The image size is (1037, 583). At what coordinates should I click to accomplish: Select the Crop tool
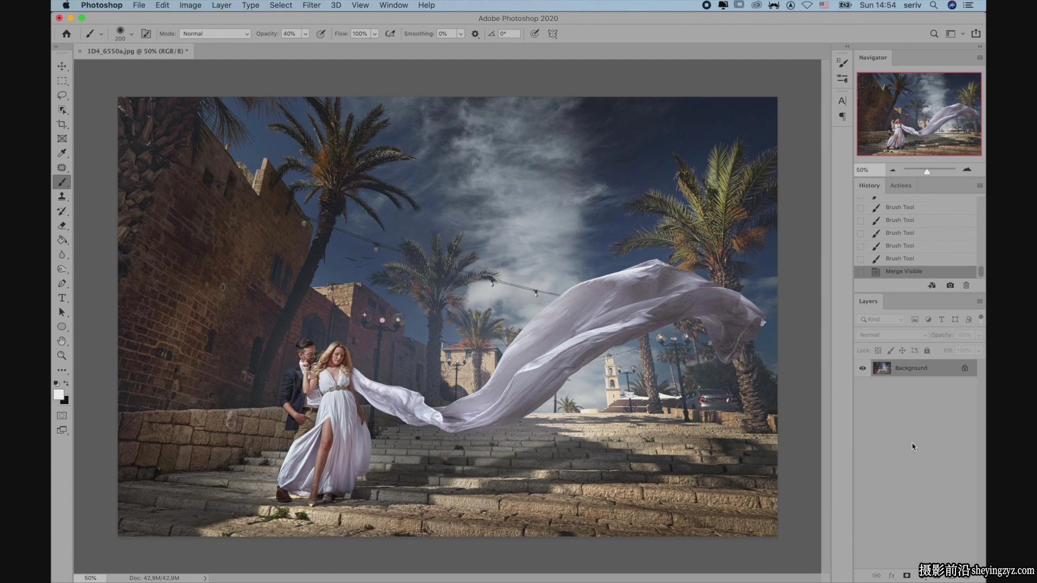(62, 124)
